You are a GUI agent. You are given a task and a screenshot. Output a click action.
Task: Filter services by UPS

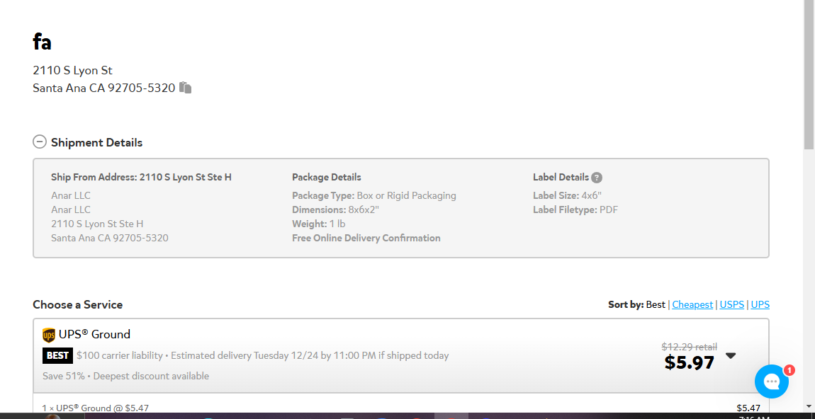(x=760, y=305)
